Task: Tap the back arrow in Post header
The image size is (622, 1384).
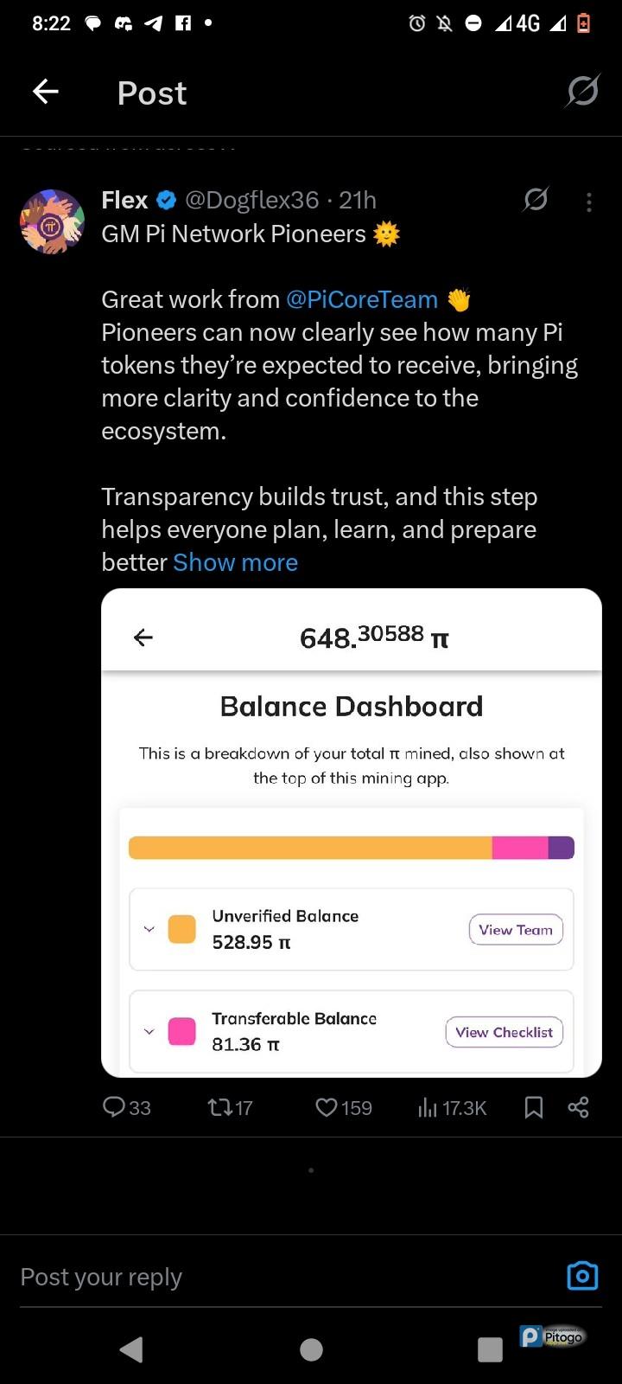Action: click(x=46, y=92)
